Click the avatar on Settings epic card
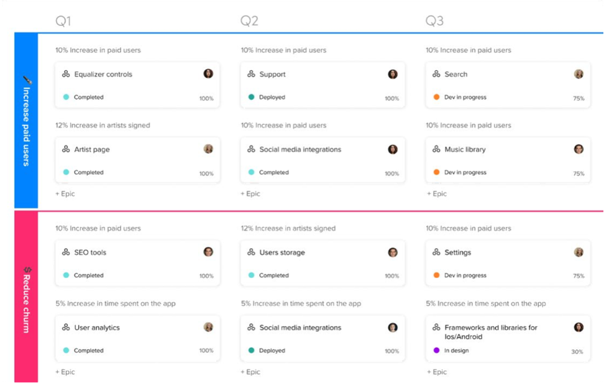This screenshot has width=604, height=383. pyautogui.click(x=579, y=252)
